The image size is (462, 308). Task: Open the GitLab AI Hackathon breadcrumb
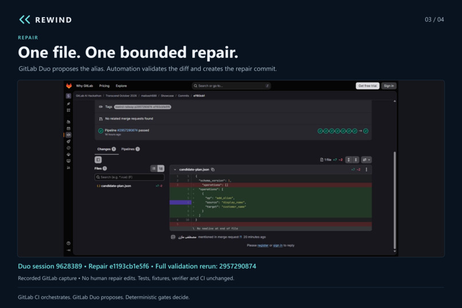[88, 96]
